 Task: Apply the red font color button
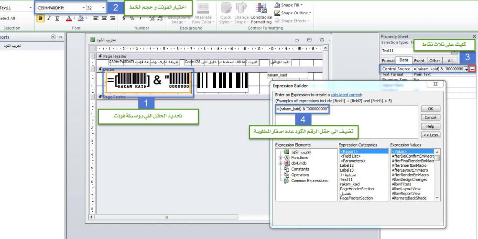point(68,19)
